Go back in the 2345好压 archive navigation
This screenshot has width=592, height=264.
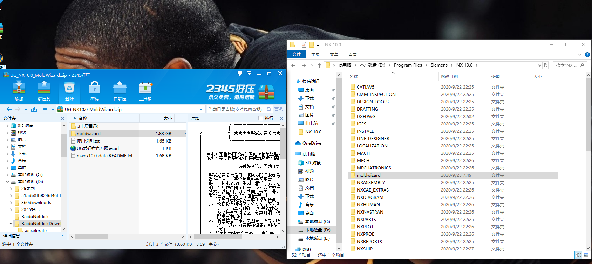9,109
